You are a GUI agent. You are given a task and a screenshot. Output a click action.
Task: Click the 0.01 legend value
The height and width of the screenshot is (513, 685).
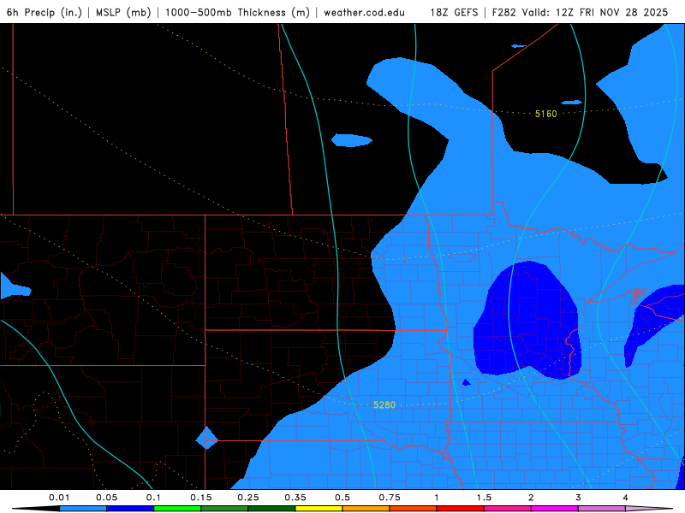pos(59,498)
